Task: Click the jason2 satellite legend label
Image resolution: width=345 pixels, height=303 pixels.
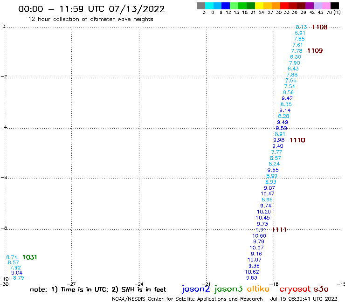Action: point(196,289)
